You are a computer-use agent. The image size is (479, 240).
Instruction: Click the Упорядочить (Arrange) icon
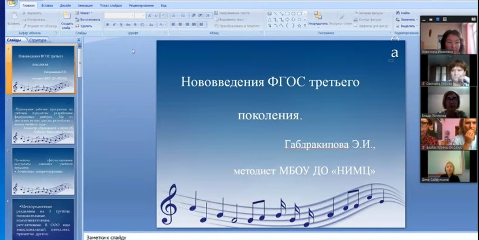point(318,16)
